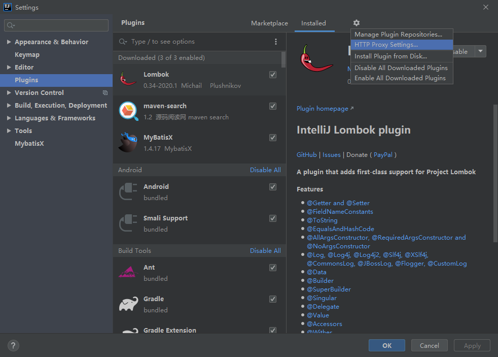Screen dimensions: 498x357
Task: Click the Smali Support plug icon
Action: (128, 223)
